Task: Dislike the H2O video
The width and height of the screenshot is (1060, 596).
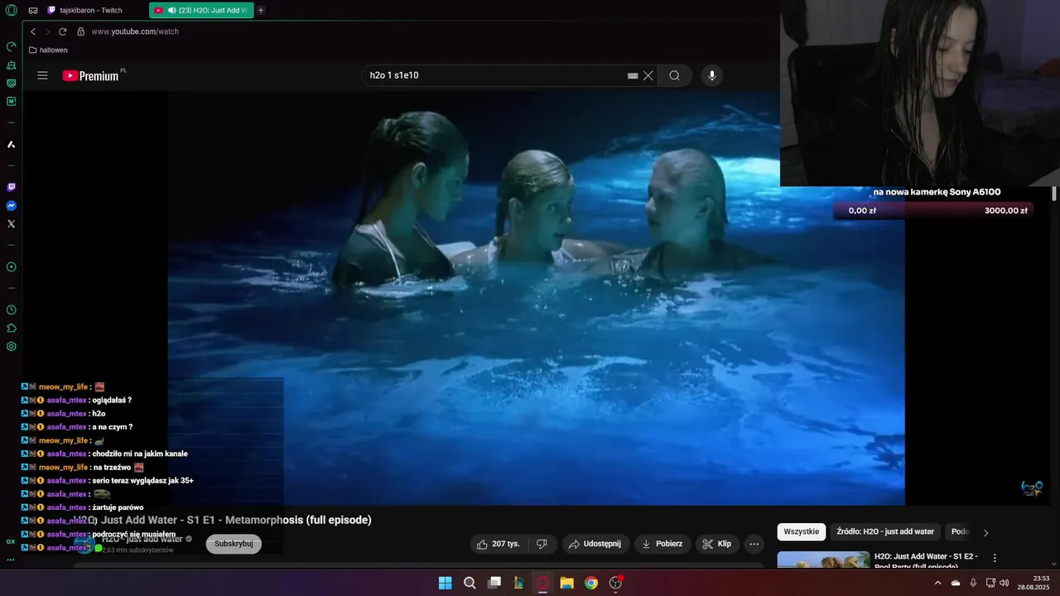Action: 542,544
